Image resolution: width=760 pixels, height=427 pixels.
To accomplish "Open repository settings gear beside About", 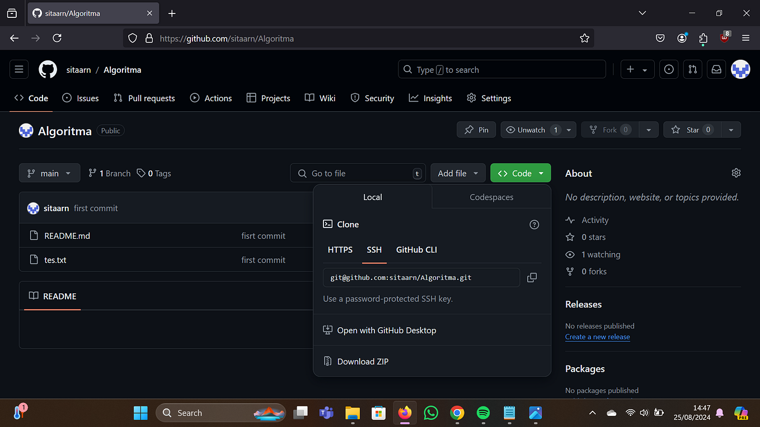I will point(736,173).
